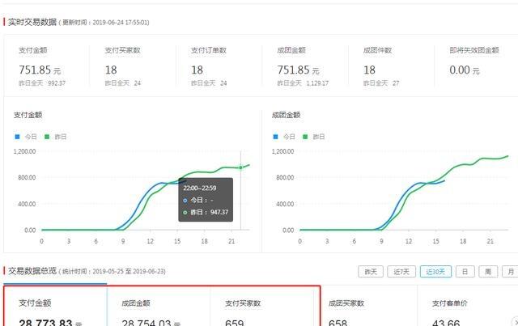Open the 支付金额 overview tab card
Image resolution: width=518 pixels, height=326 pixels.
[56, 307]
